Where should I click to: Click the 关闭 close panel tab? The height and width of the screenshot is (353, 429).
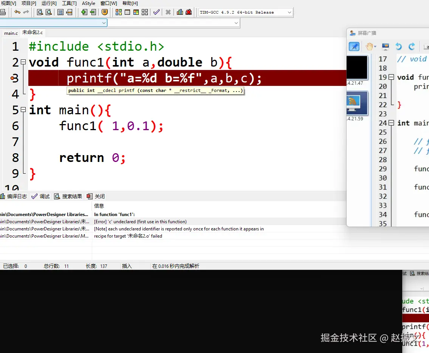point(96,196)
